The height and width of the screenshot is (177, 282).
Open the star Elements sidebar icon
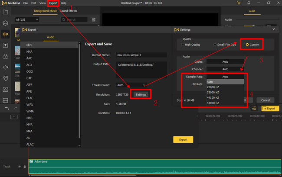pos(5,89)
